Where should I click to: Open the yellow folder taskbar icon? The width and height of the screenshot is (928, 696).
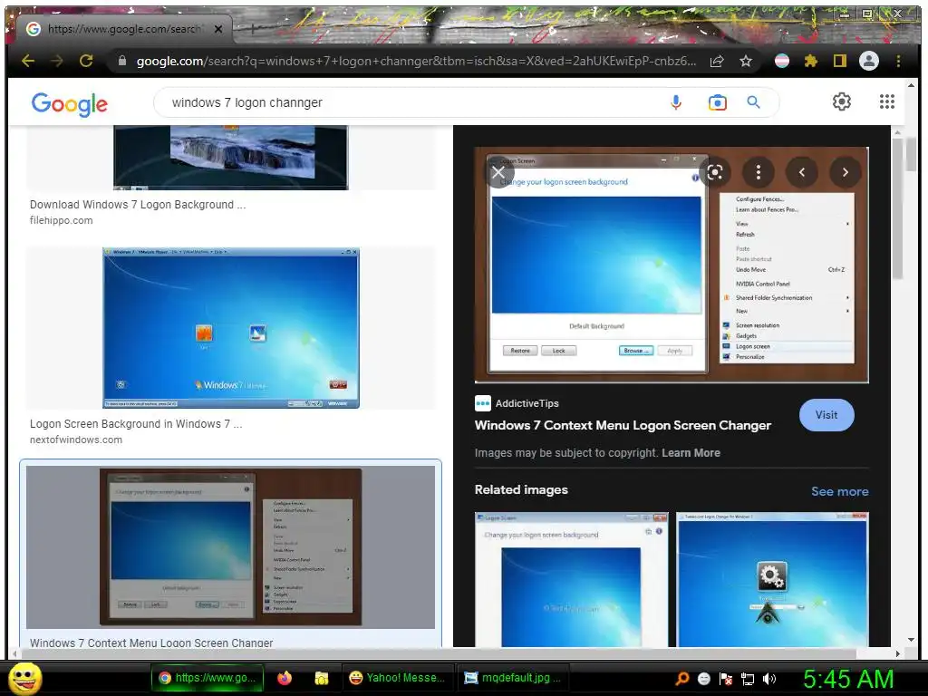pyautogui.click(x=322, y=678)
